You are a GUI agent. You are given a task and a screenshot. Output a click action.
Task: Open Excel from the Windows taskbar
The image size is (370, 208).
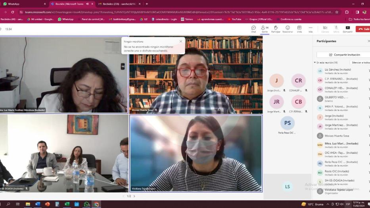tap(67, 204)
